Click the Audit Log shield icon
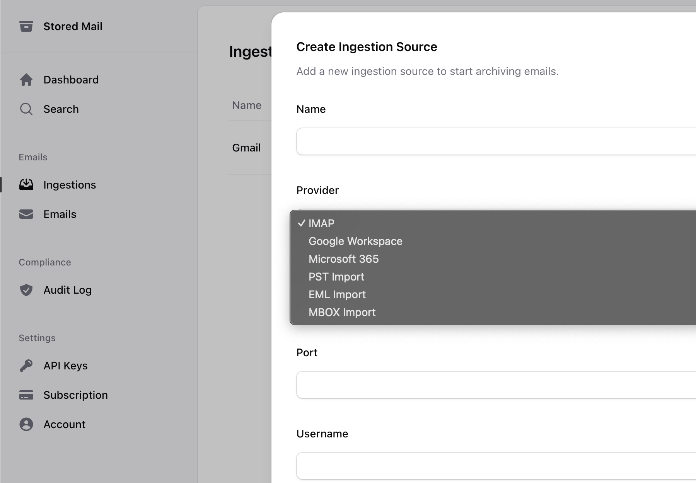Image resolution: width=696 pixels, height=483 pixels. click(26, 290)
